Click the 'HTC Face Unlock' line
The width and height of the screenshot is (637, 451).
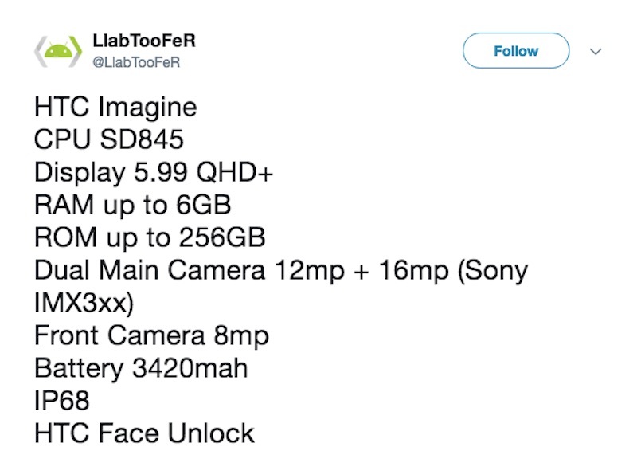click(144, 433)
